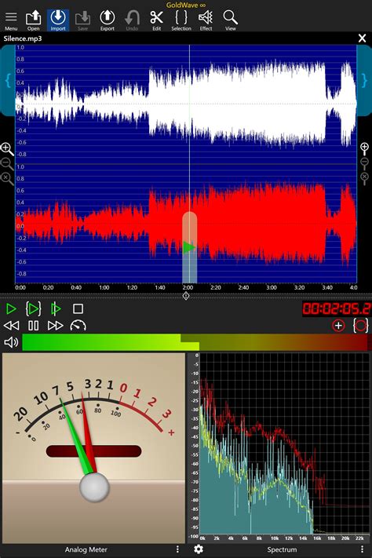Click the 1:00 mark on timeline
Image resolution: width=372 pixels, height=558 pixels.
tap(104, 287)
